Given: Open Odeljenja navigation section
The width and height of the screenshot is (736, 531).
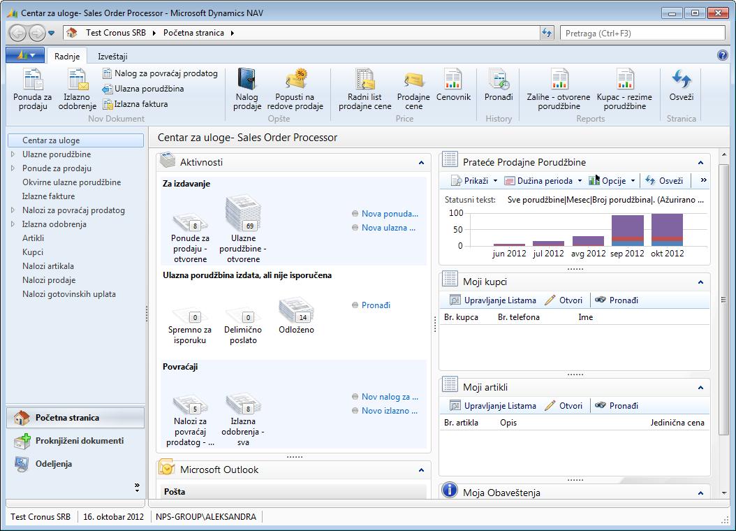Looking at the screenshot, I should click(x=75, y=464).
